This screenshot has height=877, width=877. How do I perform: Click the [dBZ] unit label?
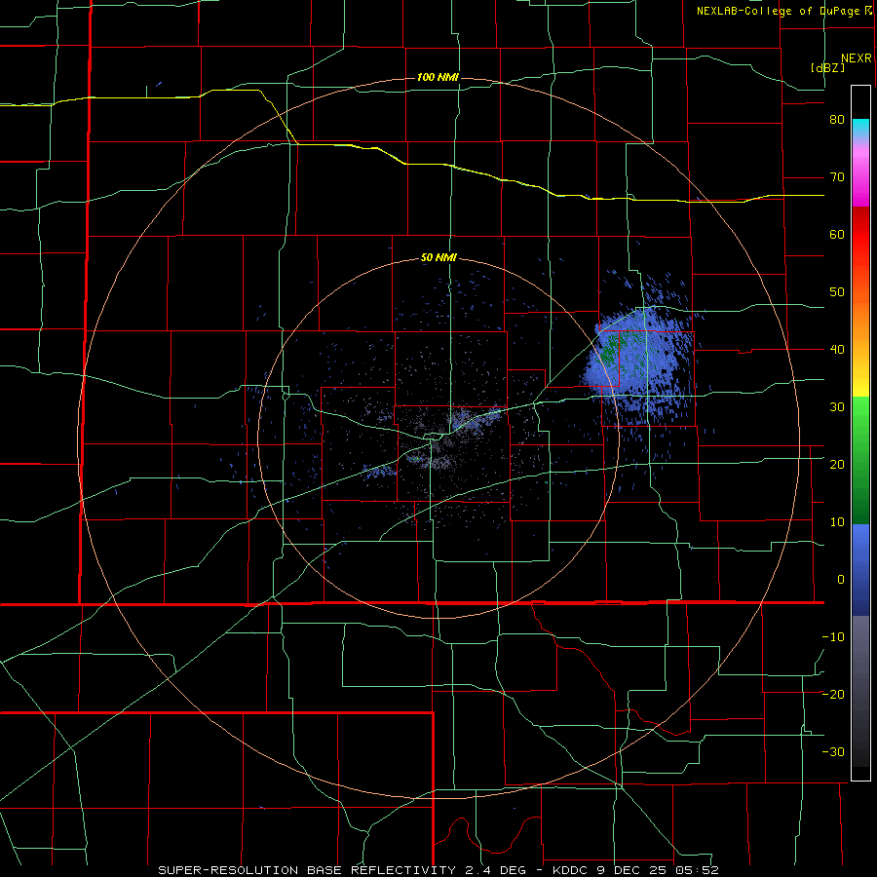coord(827,67)
